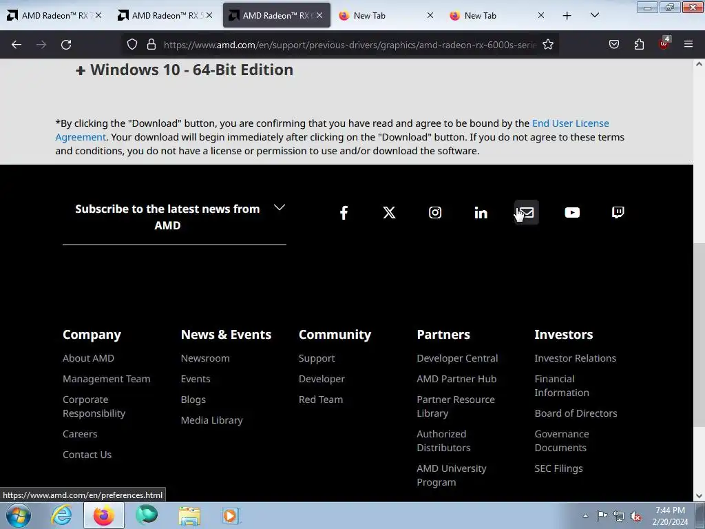This screenshot has width=705, height=529.
Task: Click the network status tray icon
Action: coord(619,516)
